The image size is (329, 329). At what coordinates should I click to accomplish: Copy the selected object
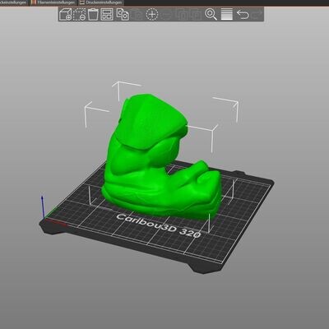123,14
